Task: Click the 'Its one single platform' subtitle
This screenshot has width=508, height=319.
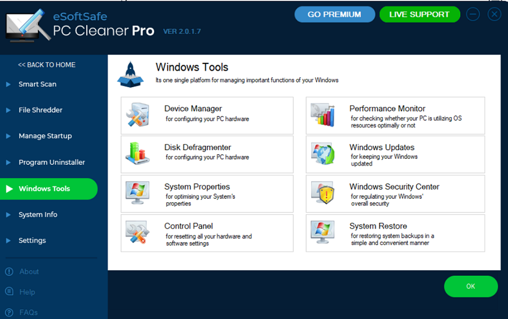Action: (247, 80)
